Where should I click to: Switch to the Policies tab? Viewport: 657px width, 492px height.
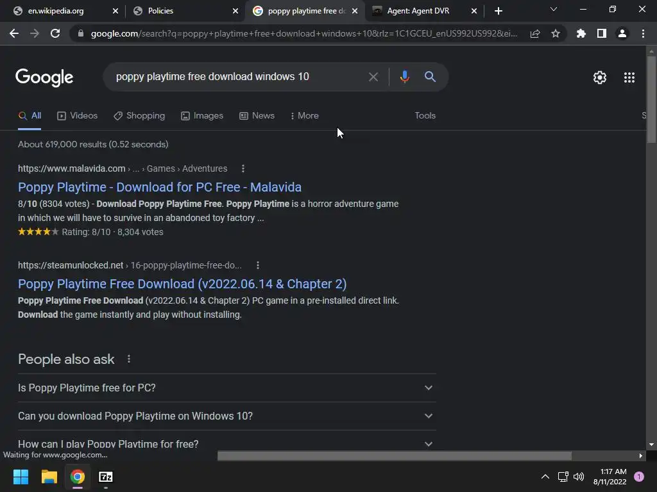tap(160, 11)
